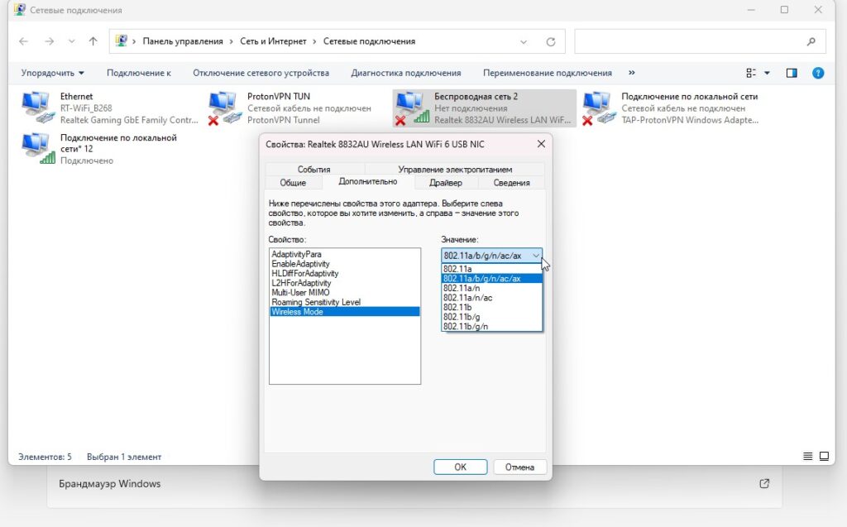This screenshot has height=527, width=847.
Task: Open the Брандмауэр Windows external link icon
Action: (x=763, y=483)
